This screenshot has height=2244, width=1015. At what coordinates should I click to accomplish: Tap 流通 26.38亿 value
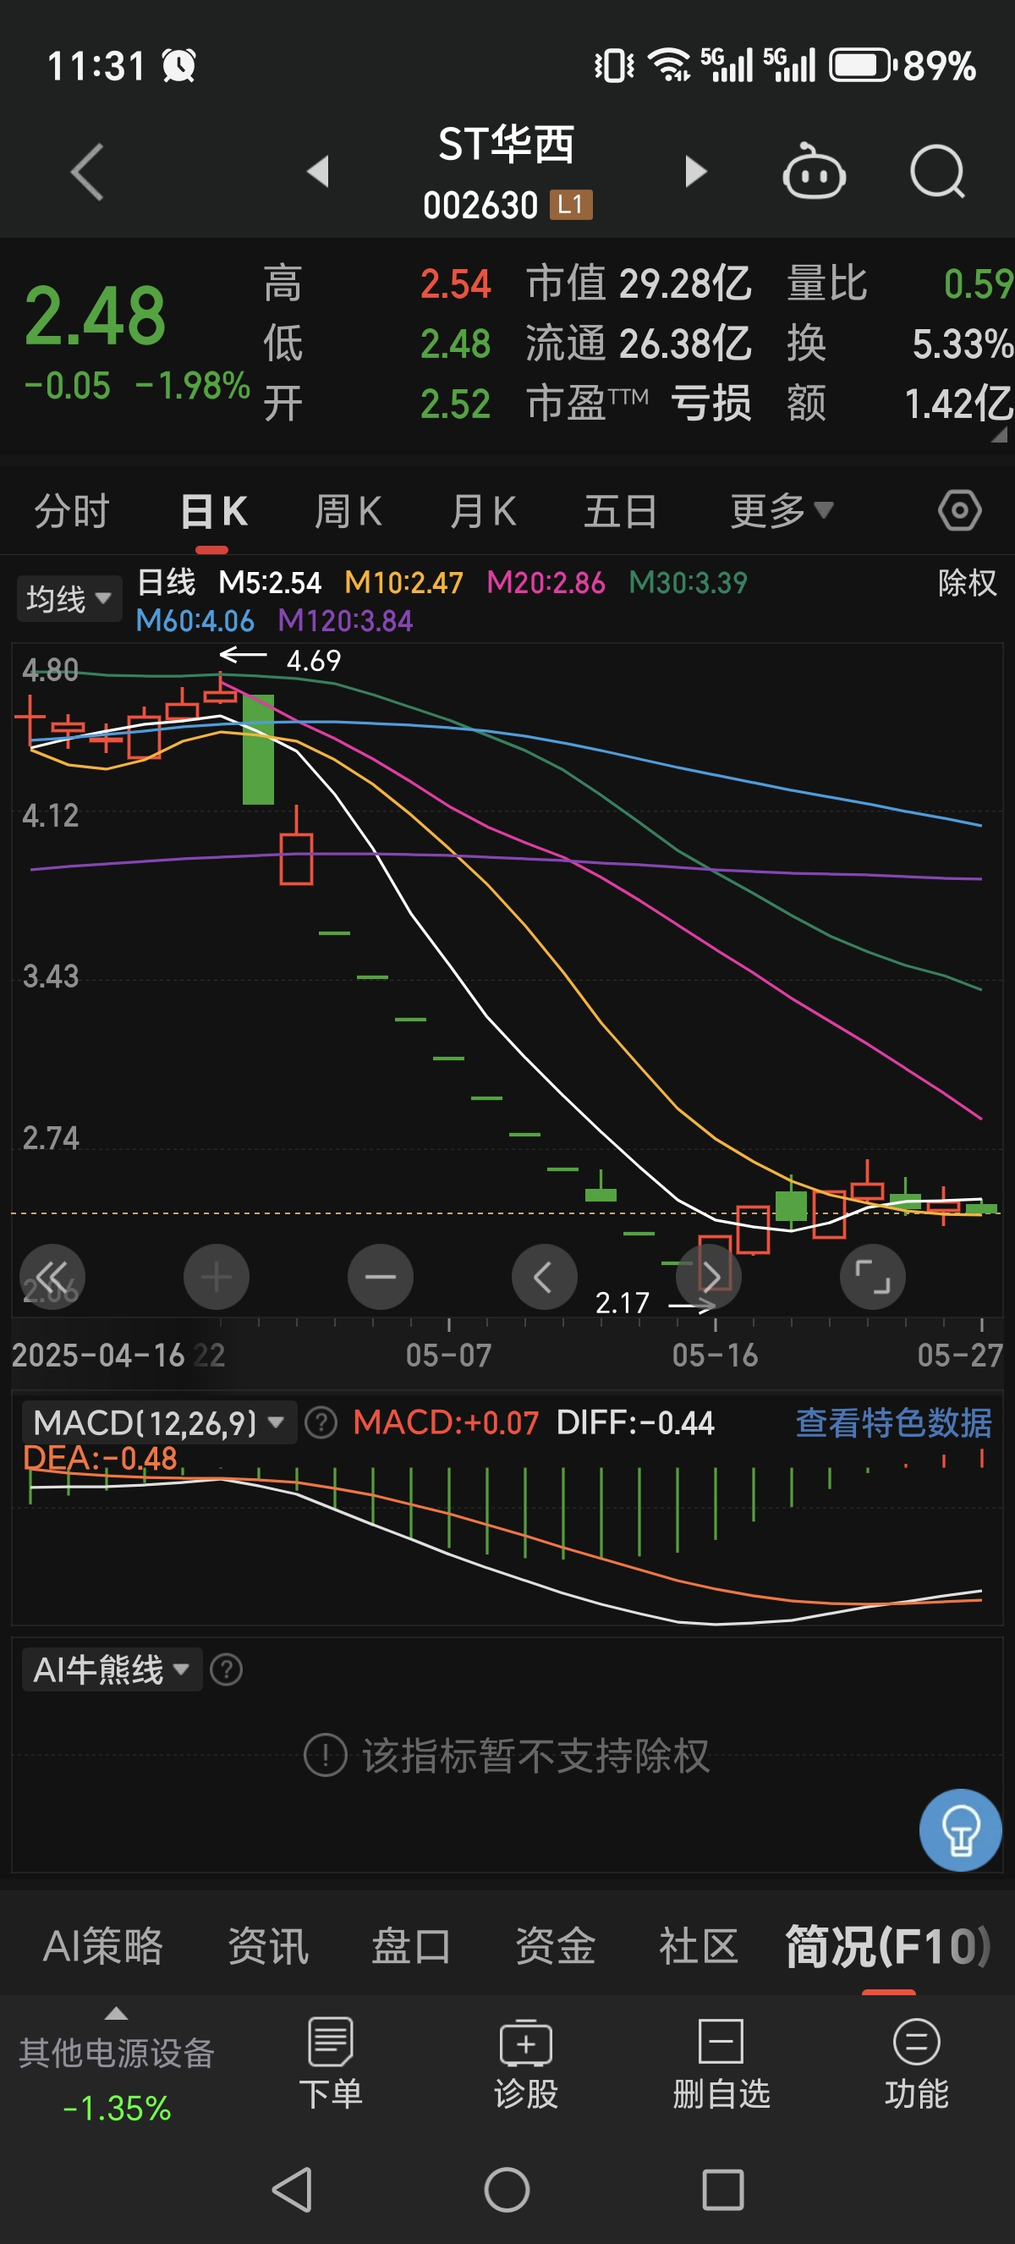tap(638, 344)
